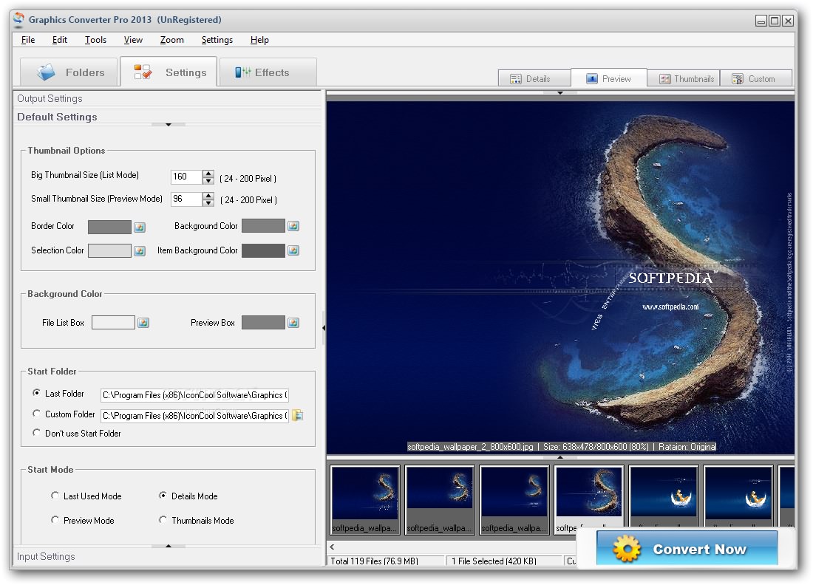
Task: Collapse the Default Settings section arrow
Action: [x=168, y=125]
